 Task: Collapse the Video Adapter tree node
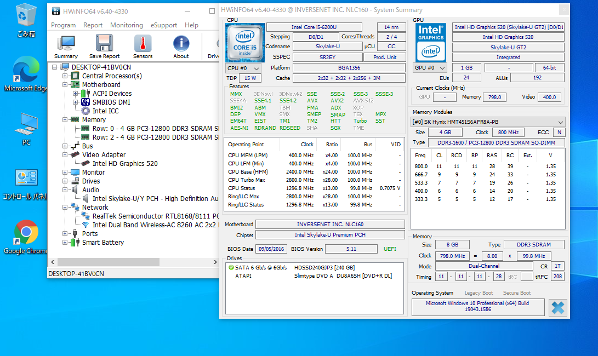65,155
